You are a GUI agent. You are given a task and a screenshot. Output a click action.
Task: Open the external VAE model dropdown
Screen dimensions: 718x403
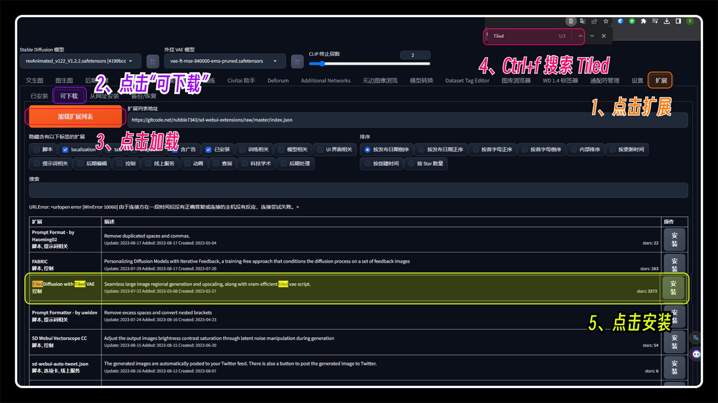[225, 61]
